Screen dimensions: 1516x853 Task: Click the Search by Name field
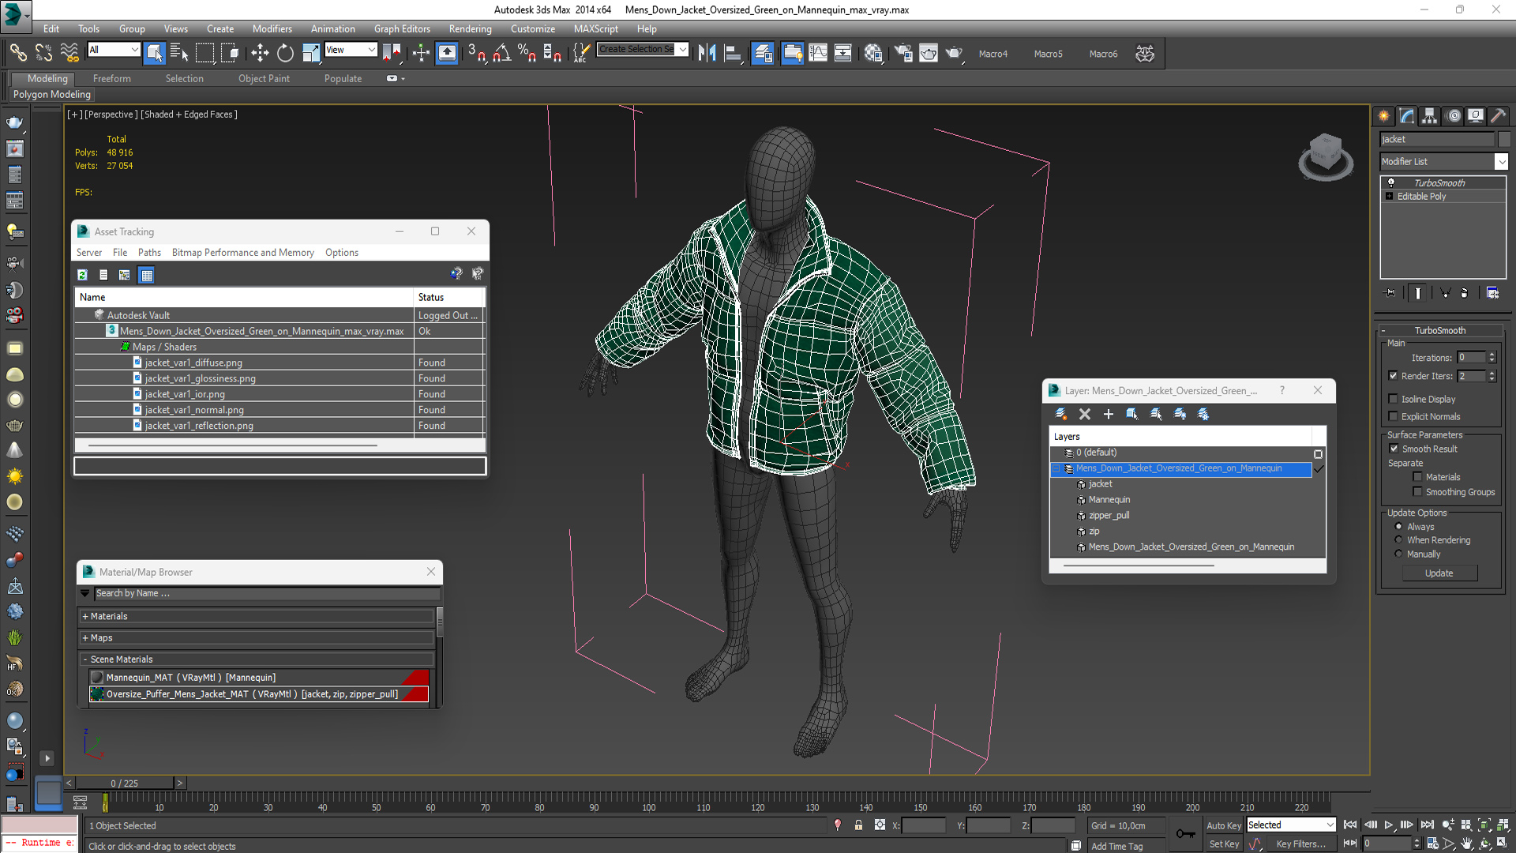tap(267, 593)
